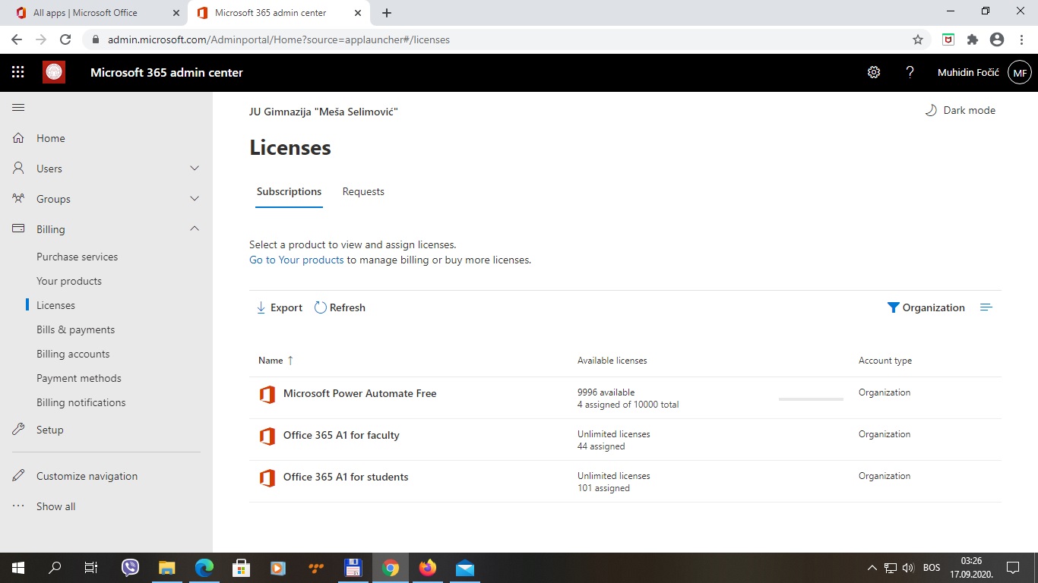Open the MF account avatar
1038x583 pixels.
(x=1020, y=73)
